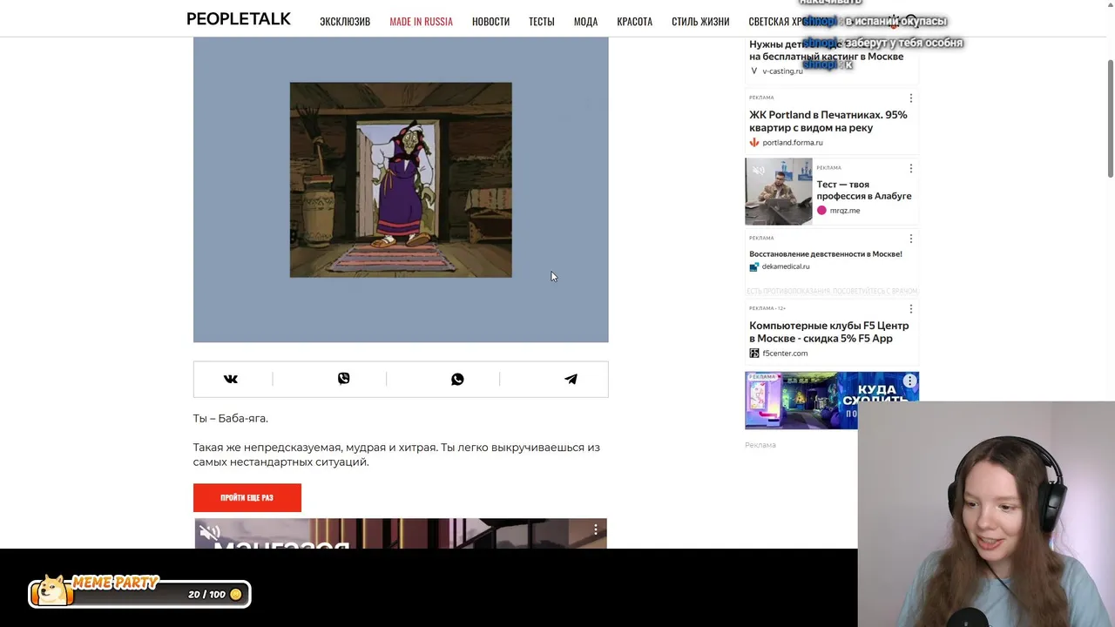Visit the f5center.com link
1115x627 pixels.
point(784,354)
